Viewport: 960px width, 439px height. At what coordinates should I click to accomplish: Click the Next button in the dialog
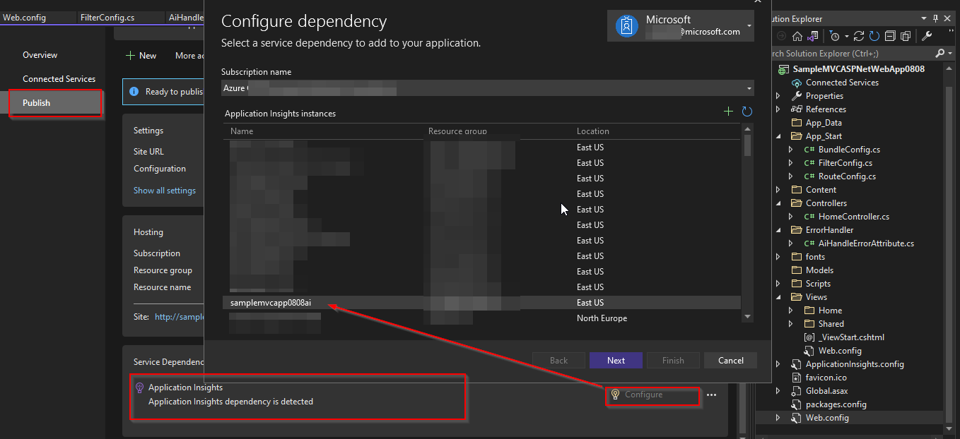click(616, 361)
